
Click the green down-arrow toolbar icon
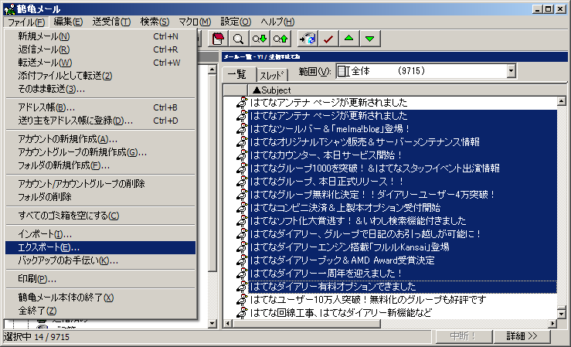(370, 39)
